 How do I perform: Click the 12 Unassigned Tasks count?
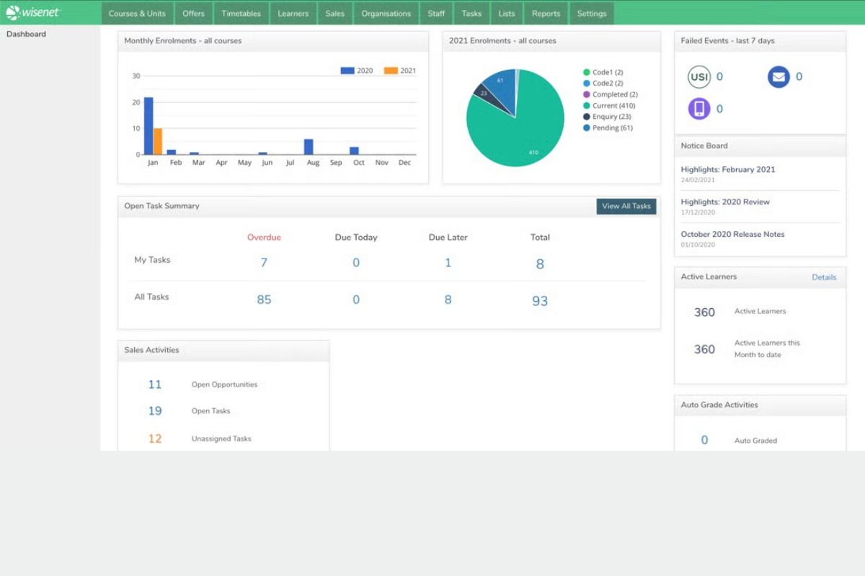pos(155,438)
